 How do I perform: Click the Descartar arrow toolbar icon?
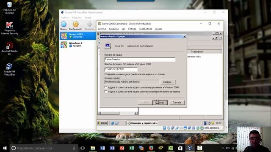[x=89, y=26]
